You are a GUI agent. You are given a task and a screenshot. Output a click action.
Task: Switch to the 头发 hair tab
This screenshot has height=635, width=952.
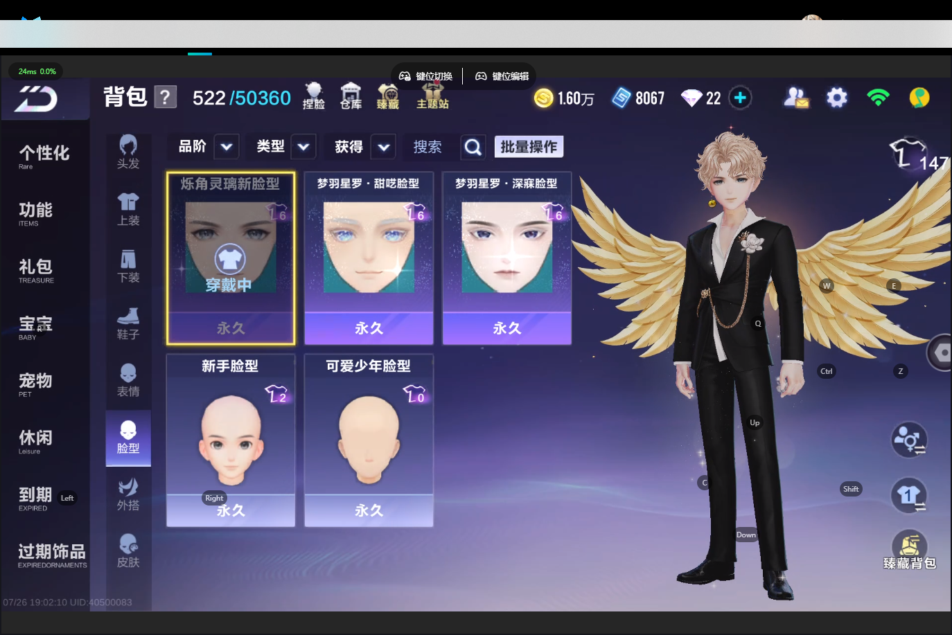point(128,152)
